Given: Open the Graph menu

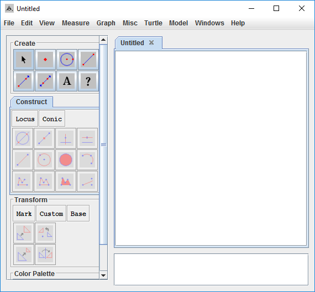Looking at the screenshot, I should 106,23.
